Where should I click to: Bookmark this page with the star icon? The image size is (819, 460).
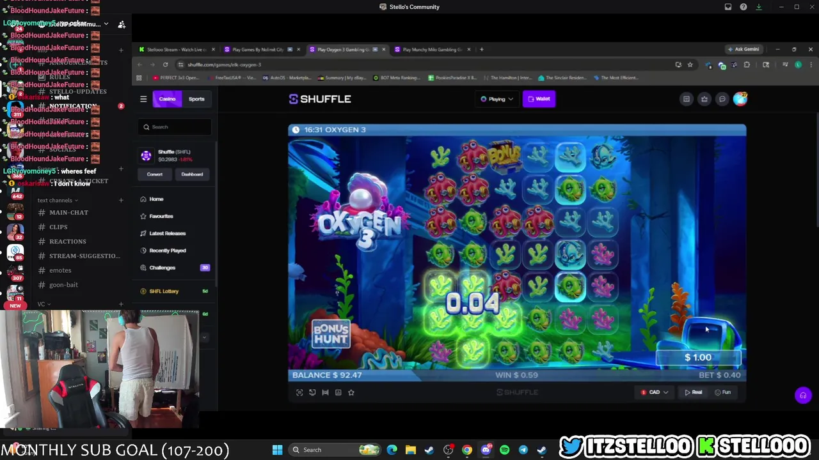[x=690, y=65]
